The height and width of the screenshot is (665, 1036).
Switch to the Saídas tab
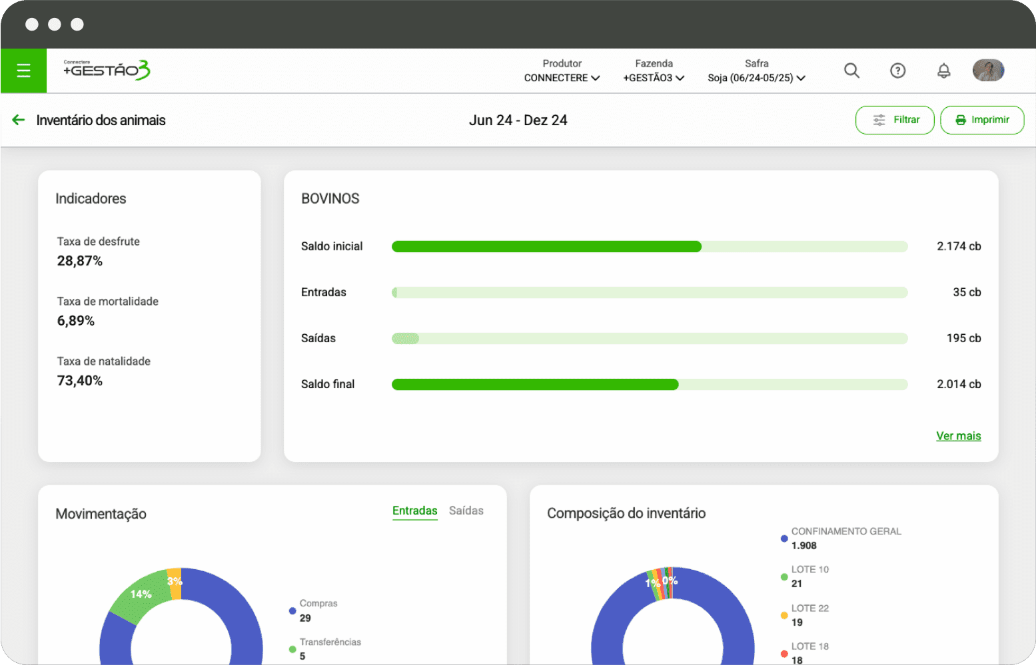pyautogui.click(x=466, y=511)
